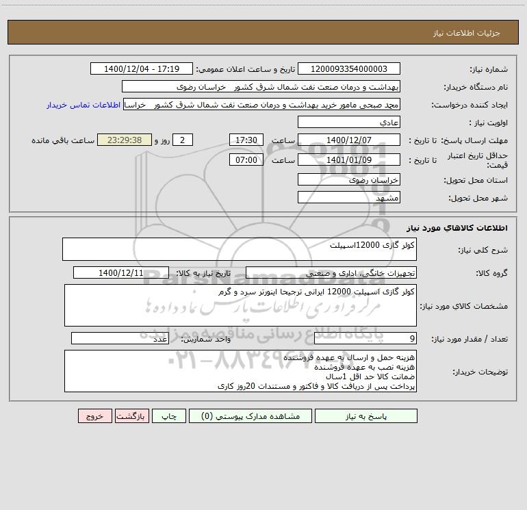Click the label 'مهلت ارسال پاسخ'
This screenshot has height=510, width=527.
click(x=474, y=140)
